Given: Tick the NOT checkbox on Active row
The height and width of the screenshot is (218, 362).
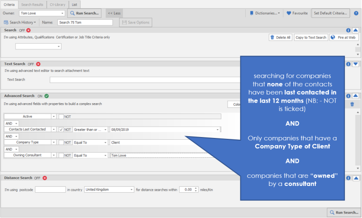Looking at the screenshot, I should 61,116.
